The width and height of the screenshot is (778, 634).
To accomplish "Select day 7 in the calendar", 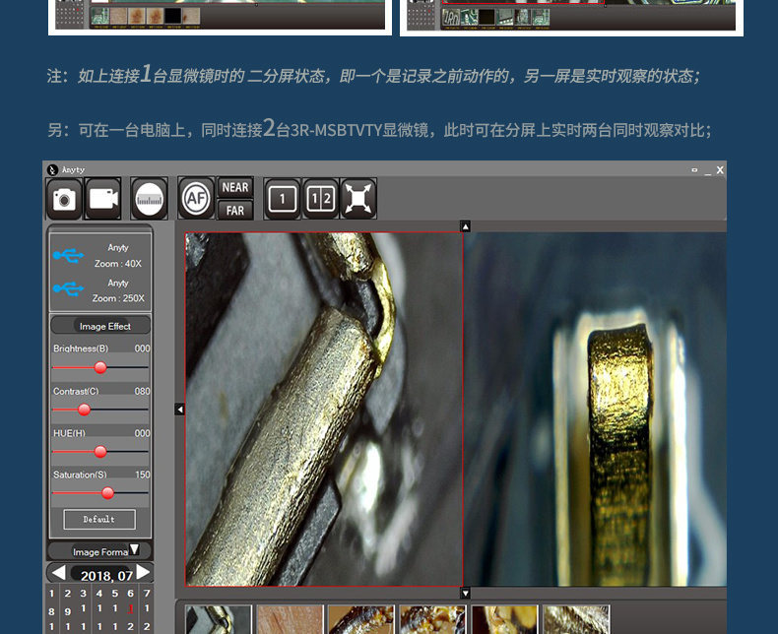I will click(147, 594).
